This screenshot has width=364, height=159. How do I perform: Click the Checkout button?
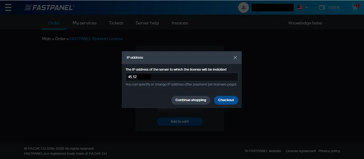coord(226,100)
